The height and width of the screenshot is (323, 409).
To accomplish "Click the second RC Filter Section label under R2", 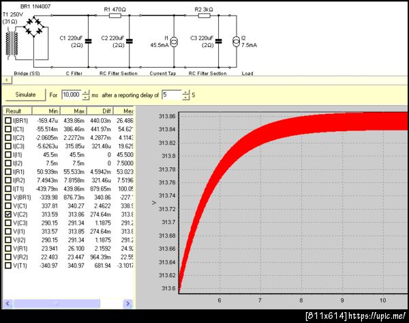I will (208, 74).
